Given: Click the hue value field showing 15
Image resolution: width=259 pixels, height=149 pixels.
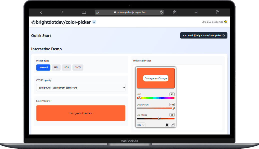Looking at the screenshot, I should pos(172,94).
